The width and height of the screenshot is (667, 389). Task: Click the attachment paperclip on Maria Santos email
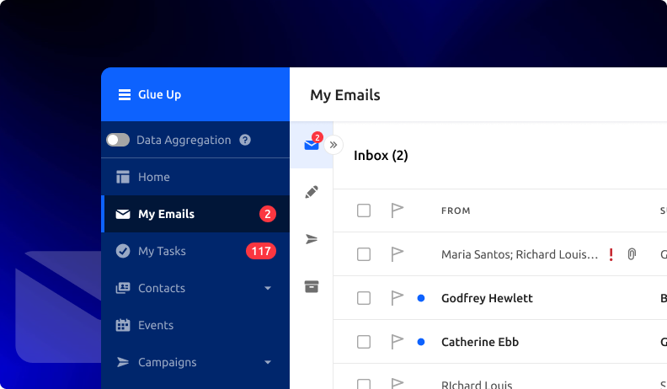(x=632, y=254)
